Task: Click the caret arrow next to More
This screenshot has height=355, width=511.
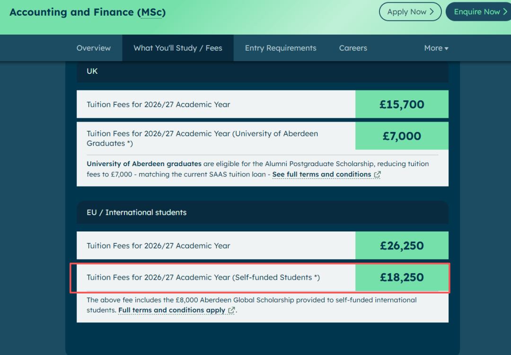Action: click(447, 49)
